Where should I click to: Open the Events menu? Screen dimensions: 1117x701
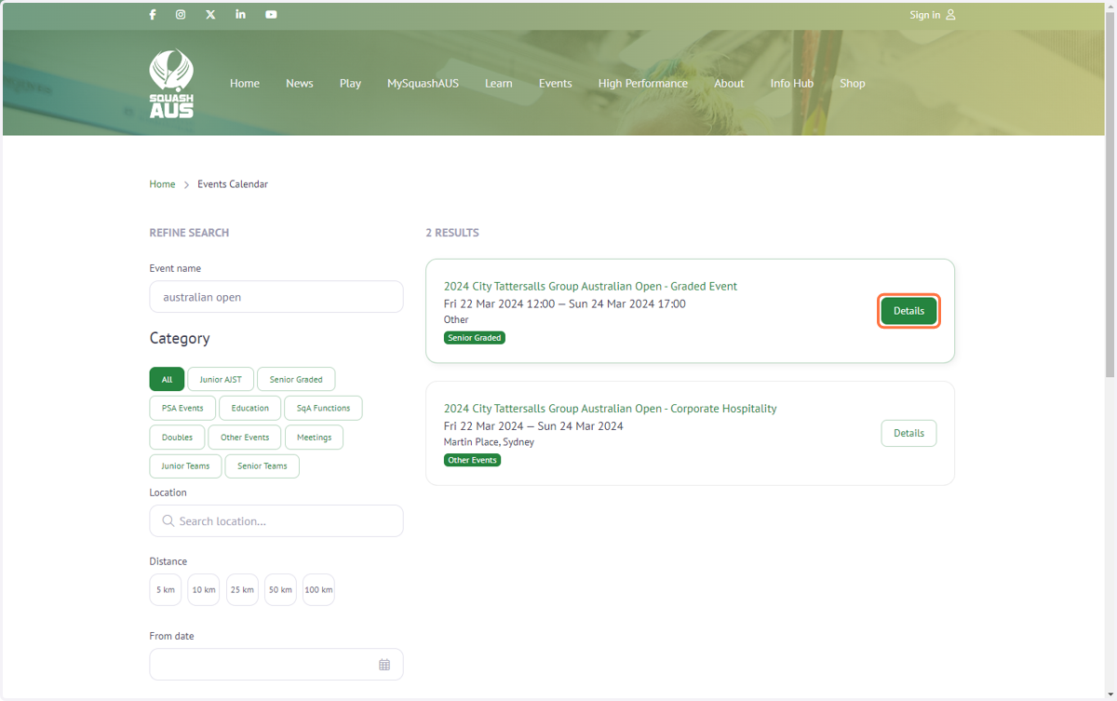coord(555,83)
